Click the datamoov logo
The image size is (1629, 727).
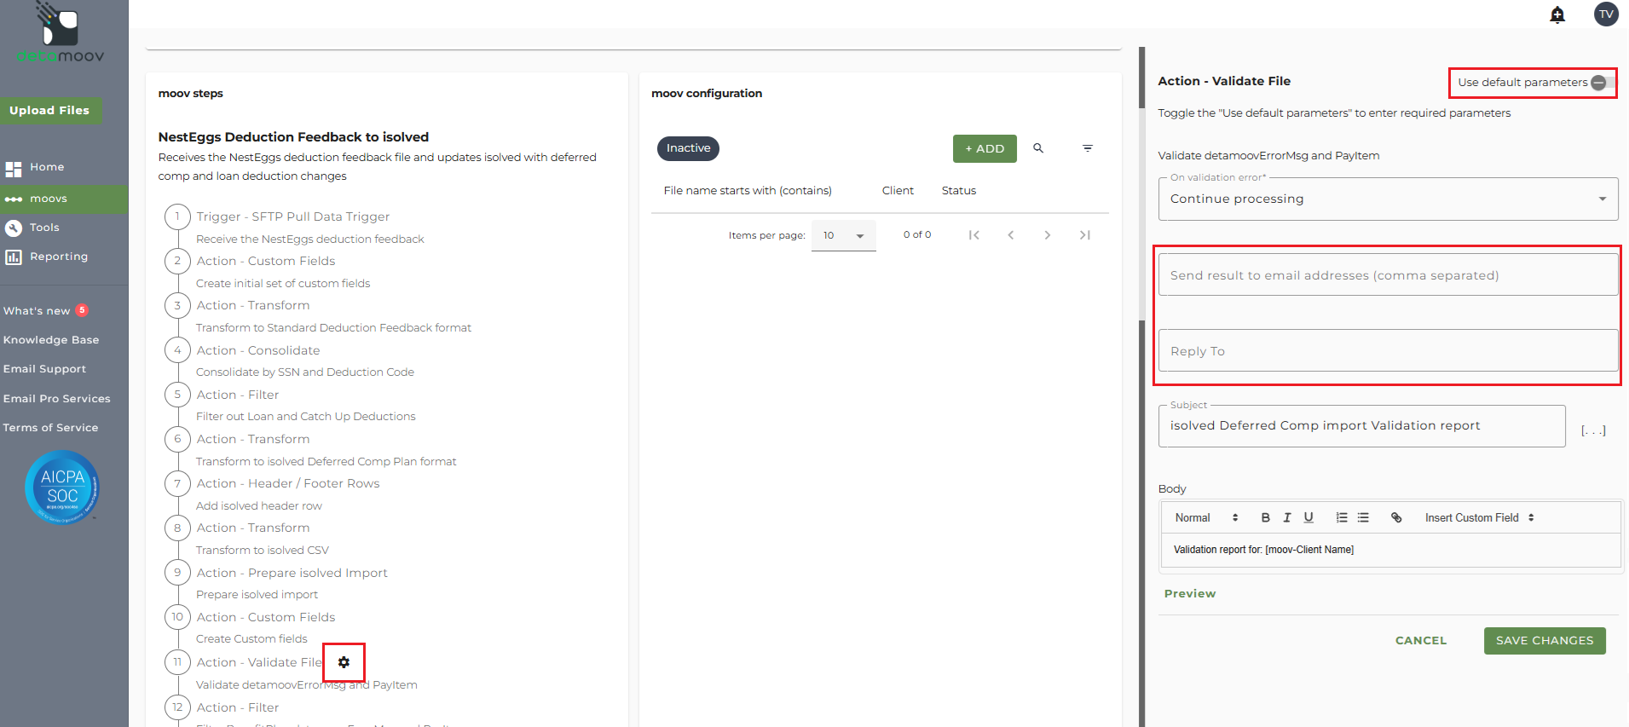coord(61,33)
